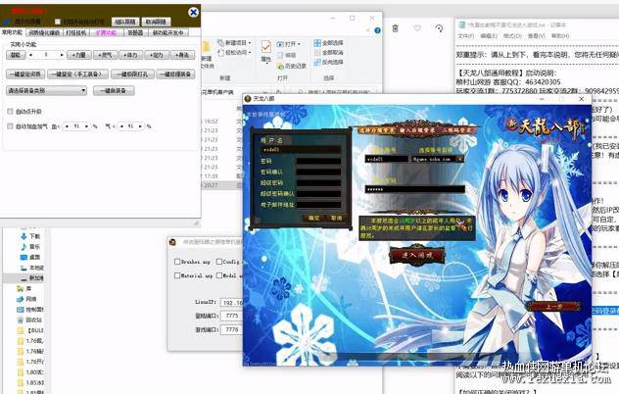Click the 天龙八部 game window title icon

248,98
